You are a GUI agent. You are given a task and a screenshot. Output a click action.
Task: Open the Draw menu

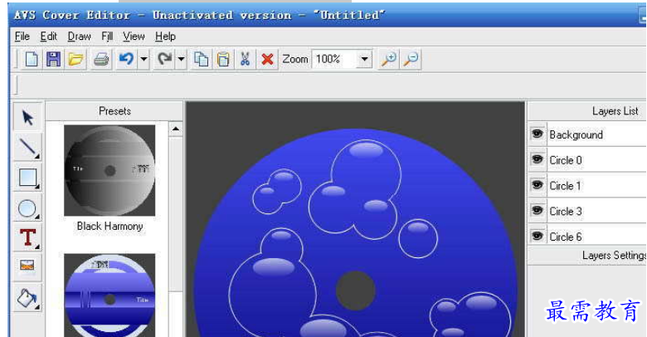coord(80,37)
